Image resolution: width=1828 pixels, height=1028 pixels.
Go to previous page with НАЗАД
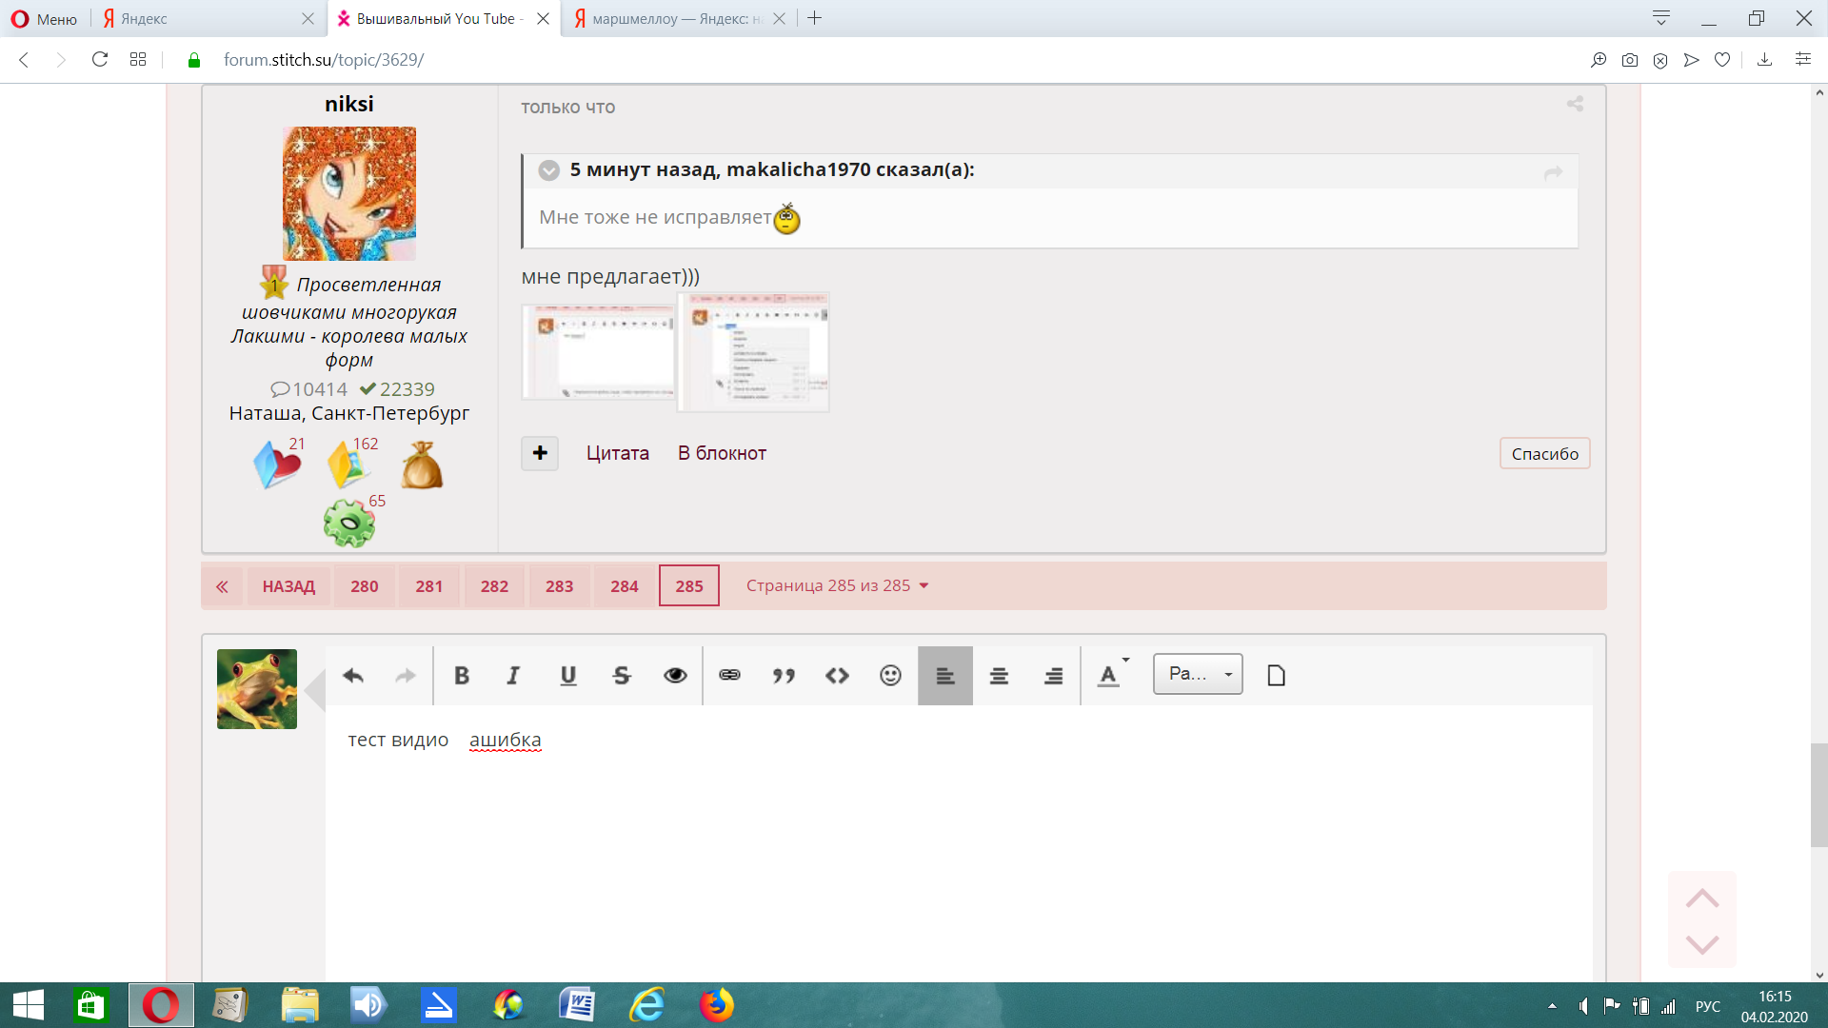(x=288, y=586)
